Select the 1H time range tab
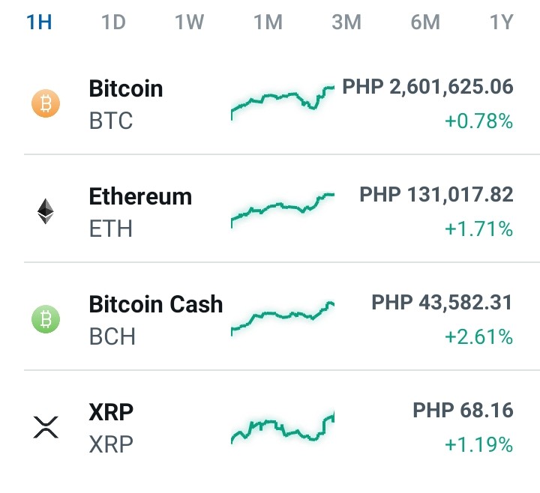 pos(39,22)
